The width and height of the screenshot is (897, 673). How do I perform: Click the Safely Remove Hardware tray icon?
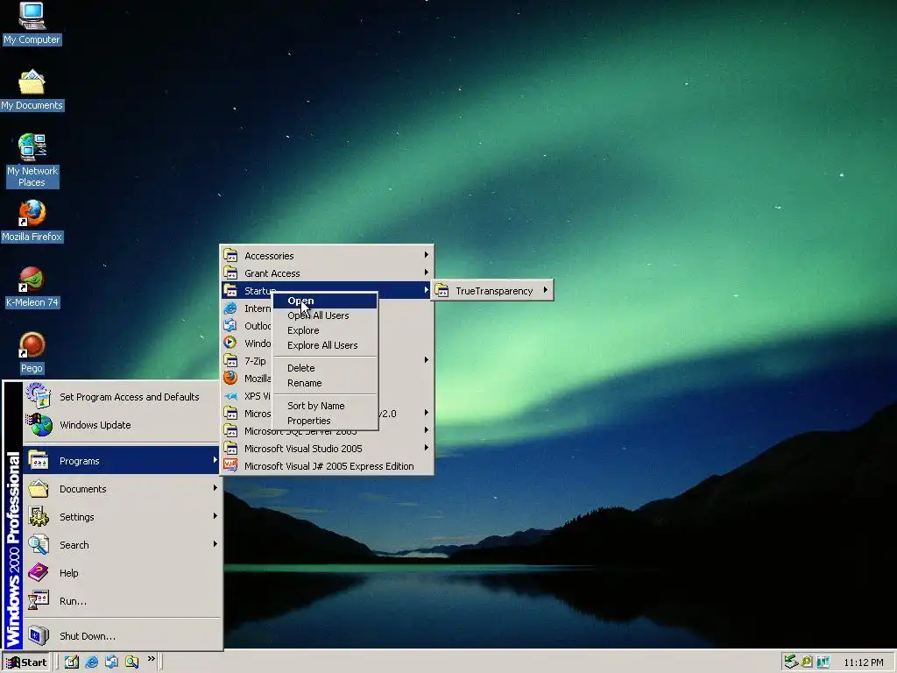791,662
